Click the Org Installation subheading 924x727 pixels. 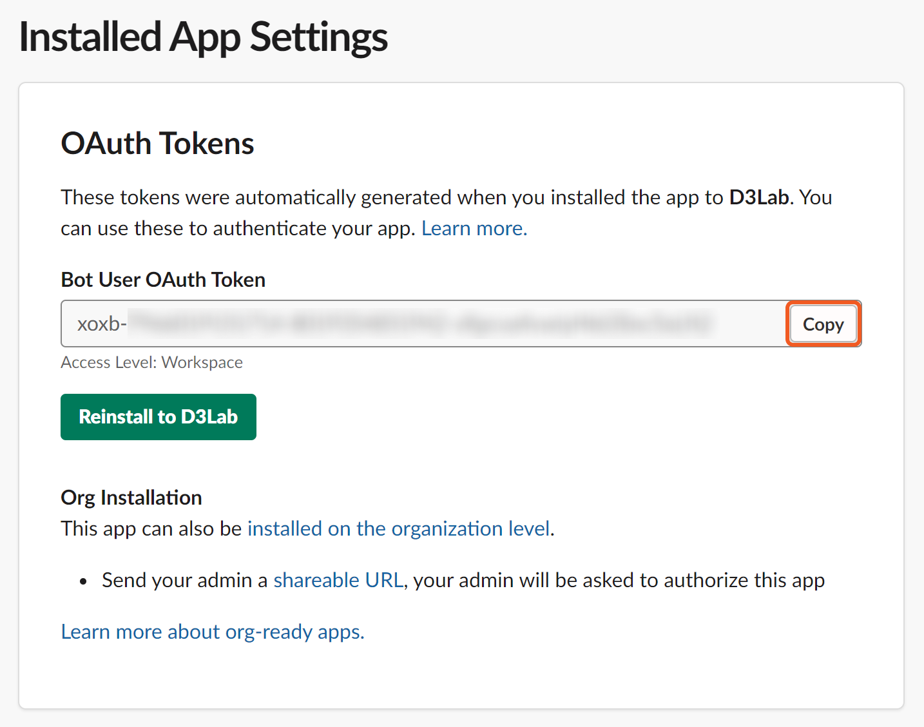pyautogui.click(x=131, y=498)
